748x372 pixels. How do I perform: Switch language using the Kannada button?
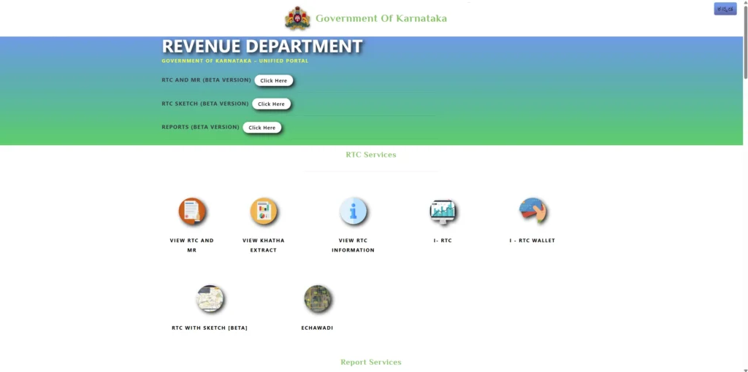725,9
